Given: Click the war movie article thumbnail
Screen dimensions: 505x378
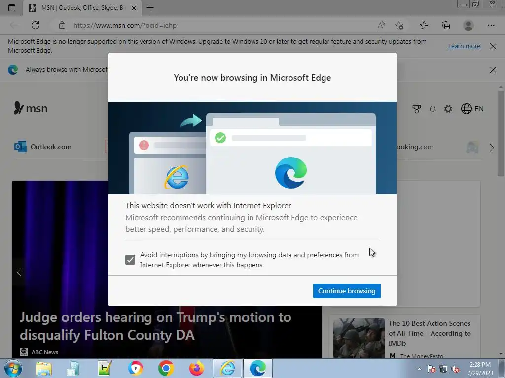Looking at the screenshot, I should [x=359, y=338].
